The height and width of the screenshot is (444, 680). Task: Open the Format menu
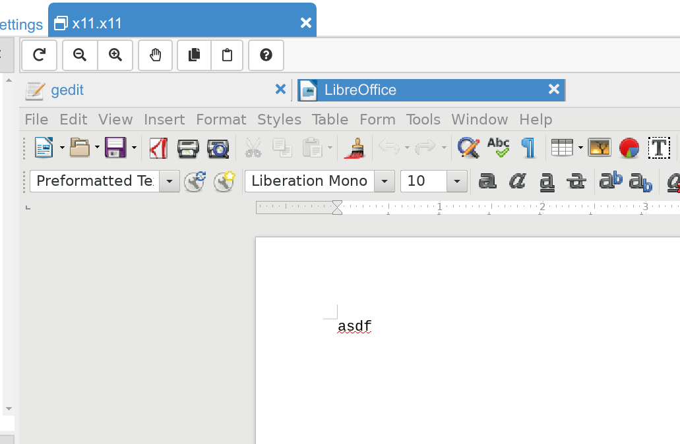click(221, 119)
